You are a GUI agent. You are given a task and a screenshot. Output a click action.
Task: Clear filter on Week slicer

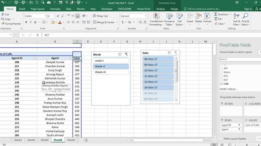click(126, 54)
